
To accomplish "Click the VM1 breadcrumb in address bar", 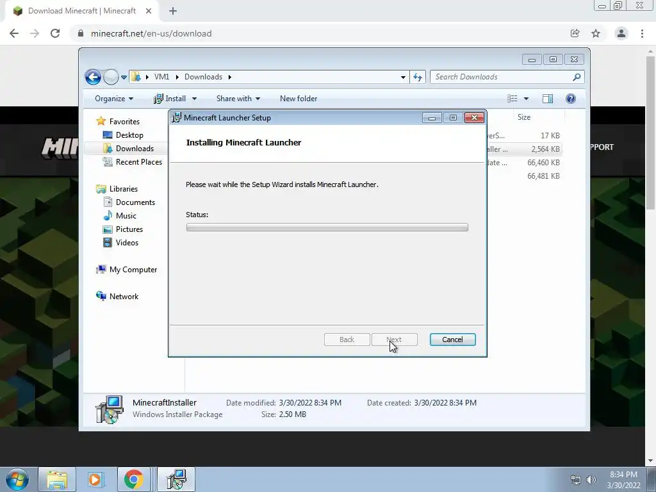I will point(161,77).
